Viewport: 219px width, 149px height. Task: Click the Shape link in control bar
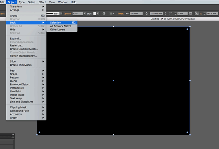tap(120, 14)
